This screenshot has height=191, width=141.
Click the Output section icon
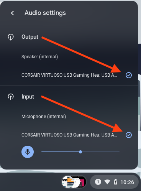(x=11, y=37)
